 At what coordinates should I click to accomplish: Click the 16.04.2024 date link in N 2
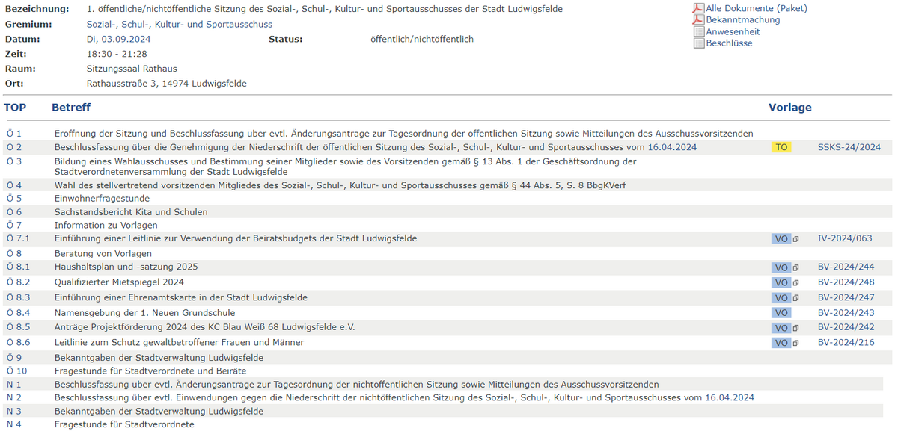pos(729,398)
